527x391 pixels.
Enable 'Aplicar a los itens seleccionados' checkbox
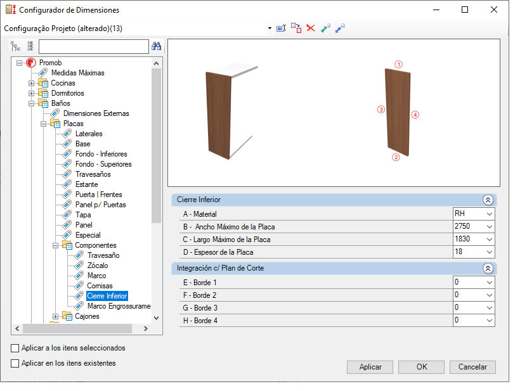(15, 348)
